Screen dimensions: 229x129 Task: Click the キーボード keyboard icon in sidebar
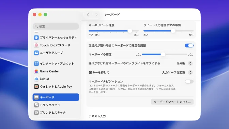(36, 97)
